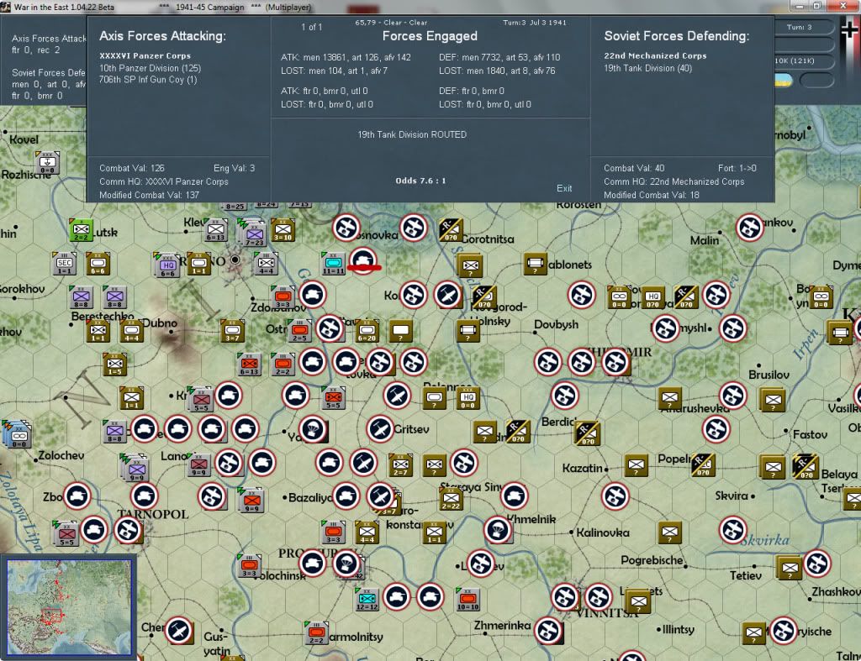Select the 9=9 purple stack near Zolochev
The image size is (861, 661).
pyautogui.click(x=135, y=468)
